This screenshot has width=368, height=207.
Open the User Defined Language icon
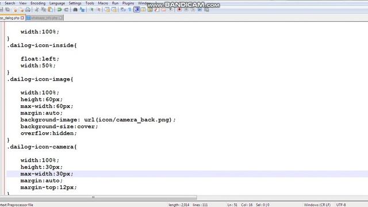143,10
